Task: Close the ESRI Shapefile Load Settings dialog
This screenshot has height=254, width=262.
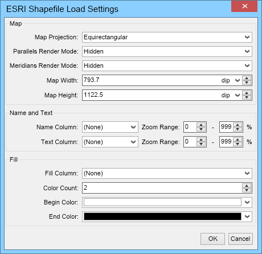Action: tap(244, 6)
